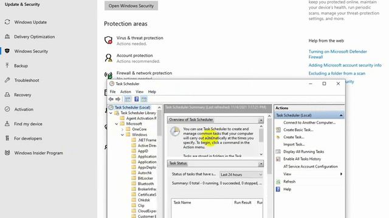Viewport: 389px width, 218px height.
Task: Click the Windows Insider Program icon
Action: (x=7, y=153)
